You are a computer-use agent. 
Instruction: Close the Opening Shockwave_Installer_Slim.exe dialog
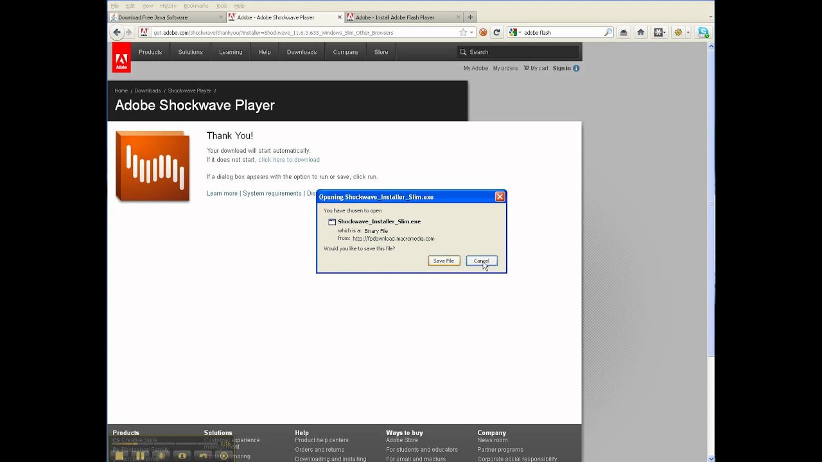pyautogui.click(x=500, y=197)
